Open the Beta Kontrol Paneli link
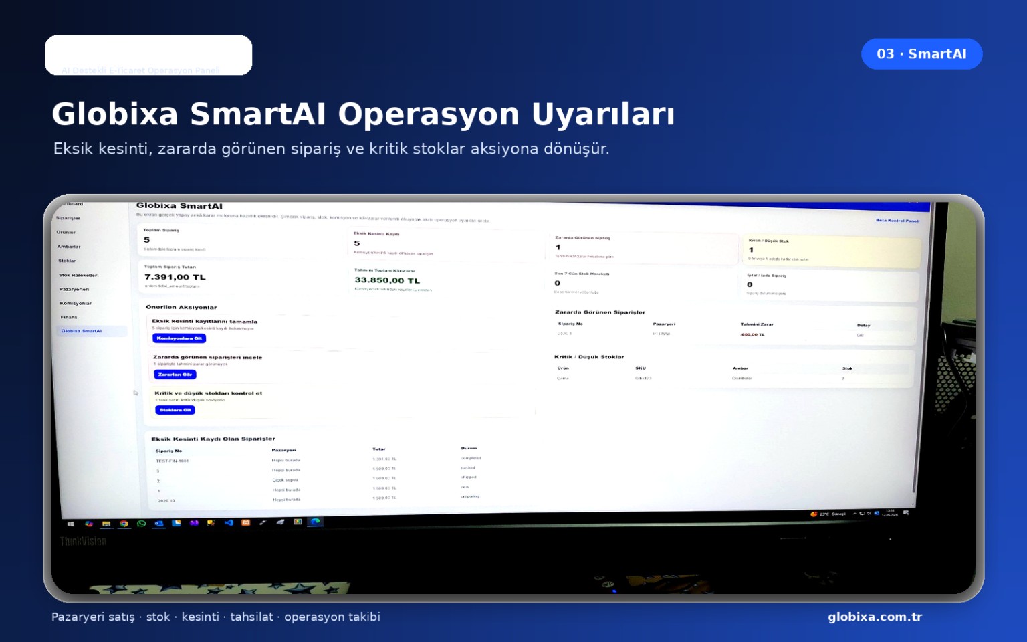Viewport: 1027px width, 642px height. pyautogui.click(x=897, y=221)
